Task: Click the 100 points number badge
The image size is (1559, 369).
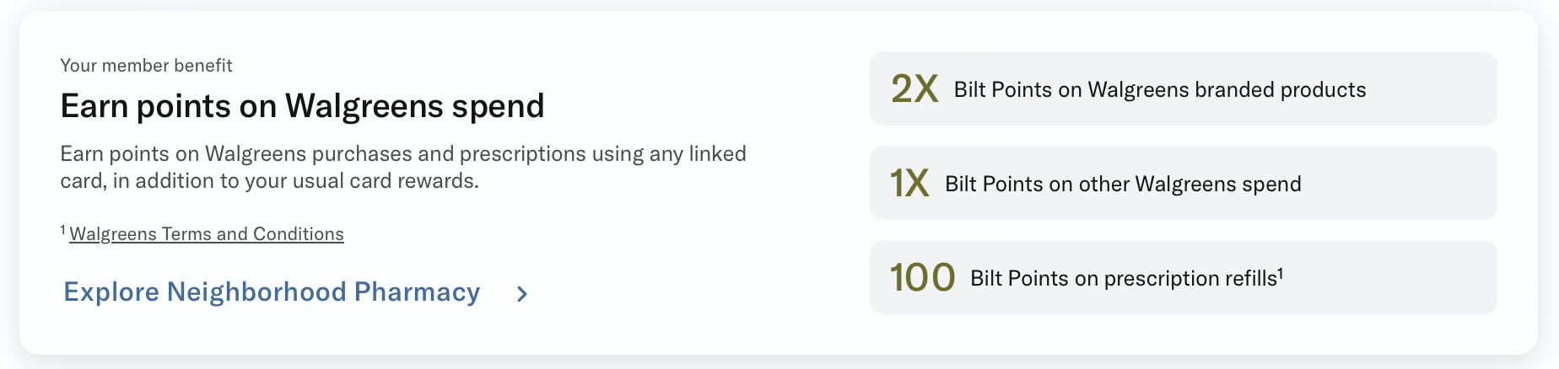Action: point(922,277)
